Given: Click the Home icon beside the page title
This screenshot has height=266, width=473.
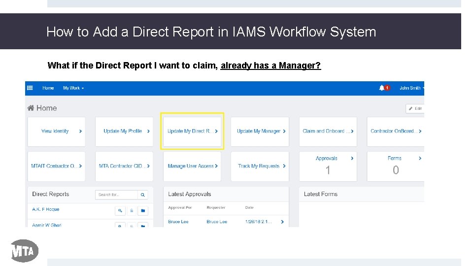Looking at the screenshot, I should (x=31, y=108).
